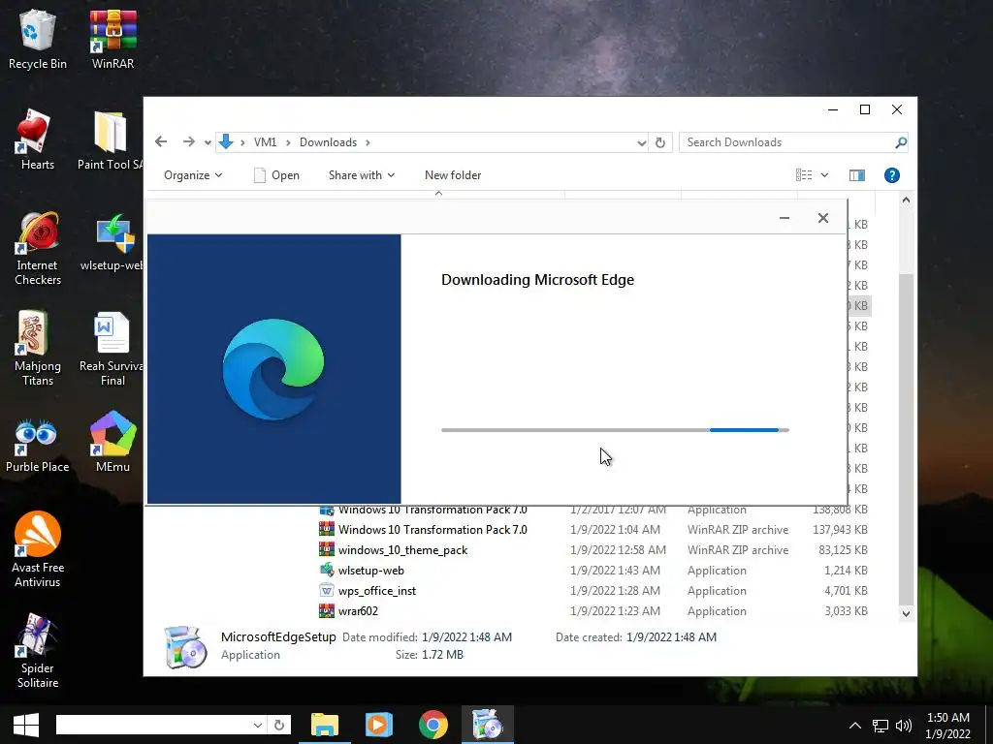The width and height of the screenshot is (993, 744).
Task: Go forward in the Explorer window
Action: [x=189, y=141]
